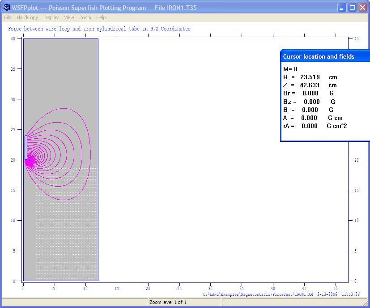370x308 pixels.
Task: Open the File menu
Action: [8, 18]
